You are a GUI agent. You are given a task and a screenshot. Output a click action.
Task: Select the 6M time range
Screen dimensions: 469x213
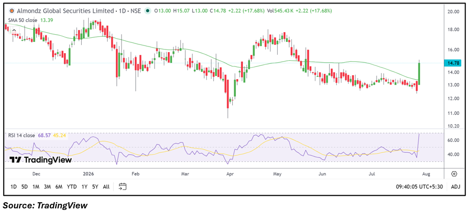(59, 186)
